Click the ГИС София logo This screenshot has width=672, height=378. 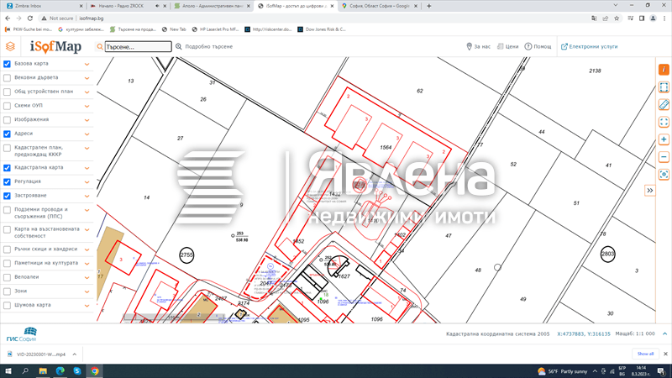click(x=22, y=334)
